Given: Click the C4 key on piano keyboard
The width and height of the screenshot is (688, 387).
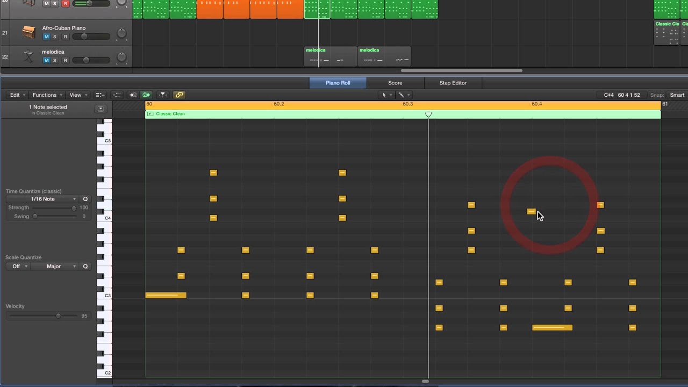Looking at the screenshot, I should click(105, 218).
